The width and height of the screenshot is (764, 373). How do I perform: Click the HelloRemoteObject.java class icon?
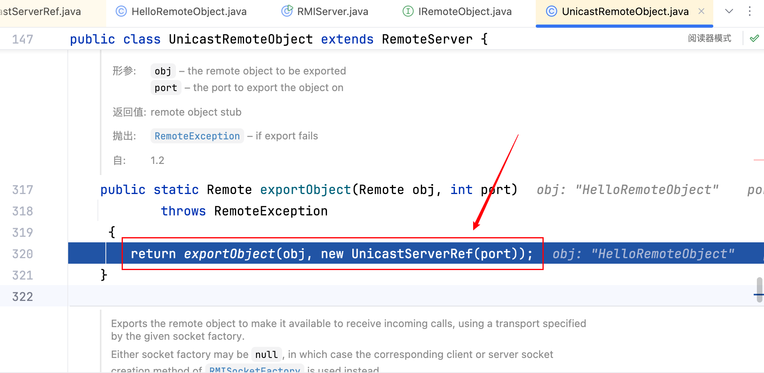click(x=121, y=11)
